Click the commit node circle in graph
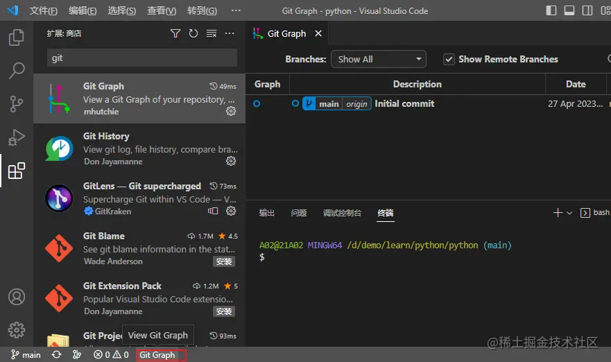The width and height of the screenshot is (611, 362). 257,103
